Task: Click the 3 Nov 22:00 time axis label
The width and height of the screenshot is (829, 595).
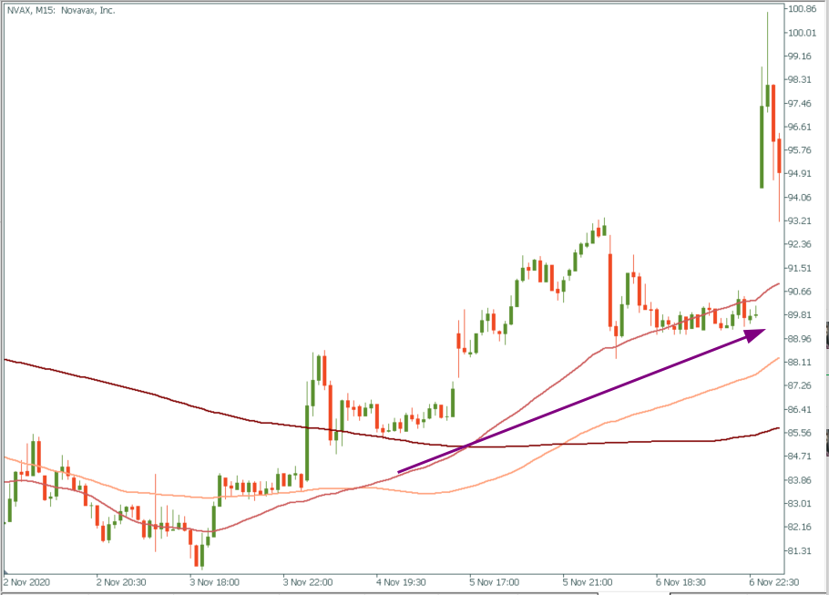Action: pyautogui.click(x=309, y=580)
